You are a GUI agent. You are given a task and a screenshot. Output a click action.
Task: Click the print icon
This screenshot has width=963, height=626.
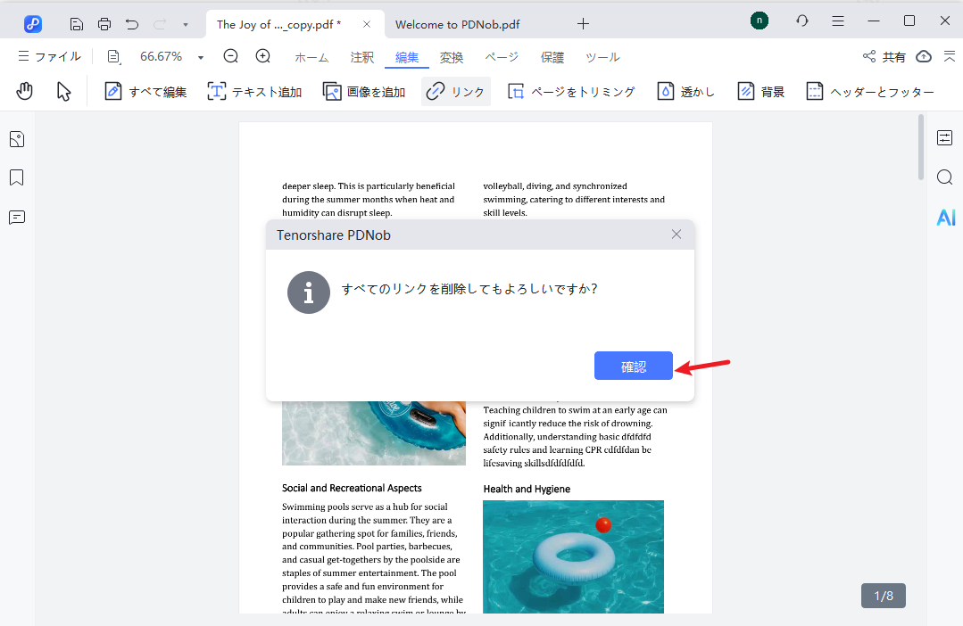coord(104,24)
